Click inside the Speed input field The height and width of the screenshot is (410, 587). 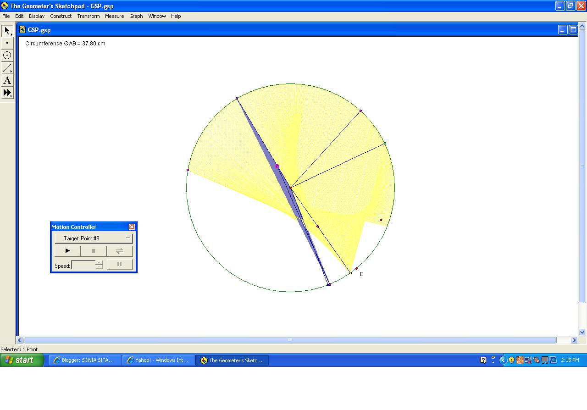[83, 264]
